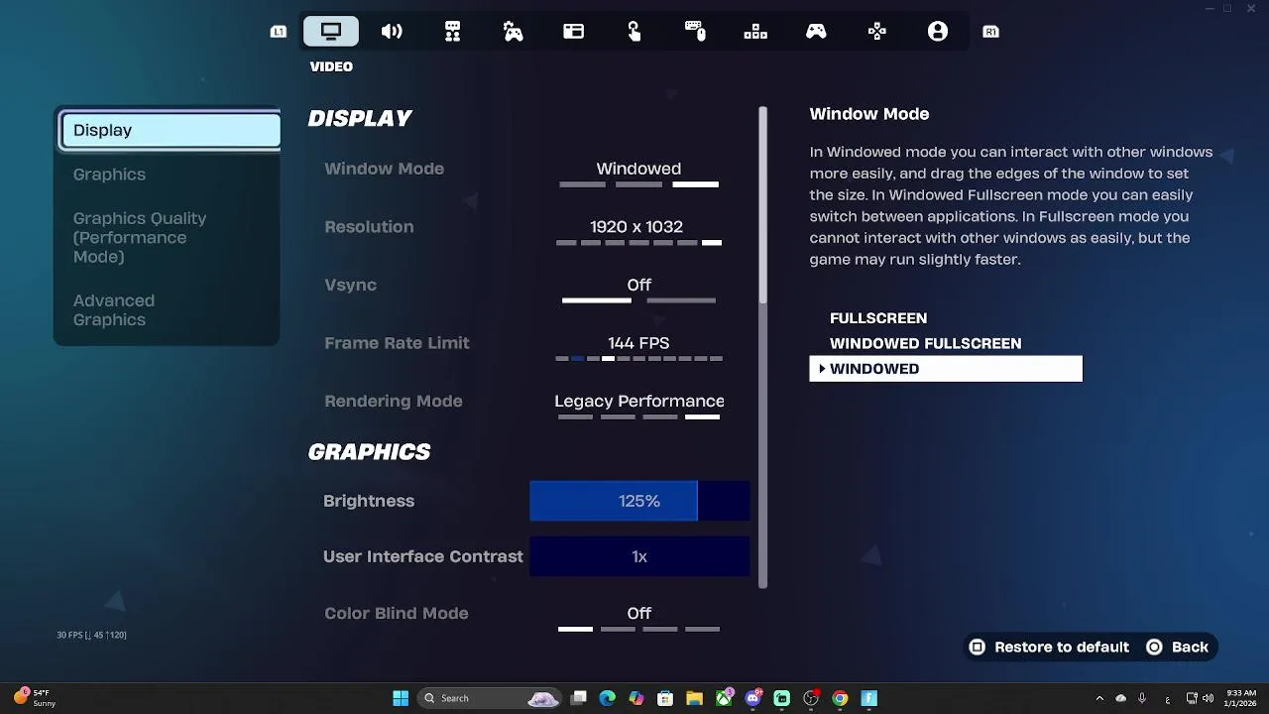Adjust the User Interface Contrast slider
The width and height of the screenshot is (1269, 714).
639,556
